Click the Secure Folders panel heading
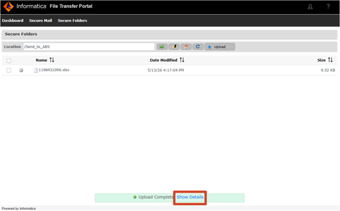 pyautogui.click(x=21, y=34)
